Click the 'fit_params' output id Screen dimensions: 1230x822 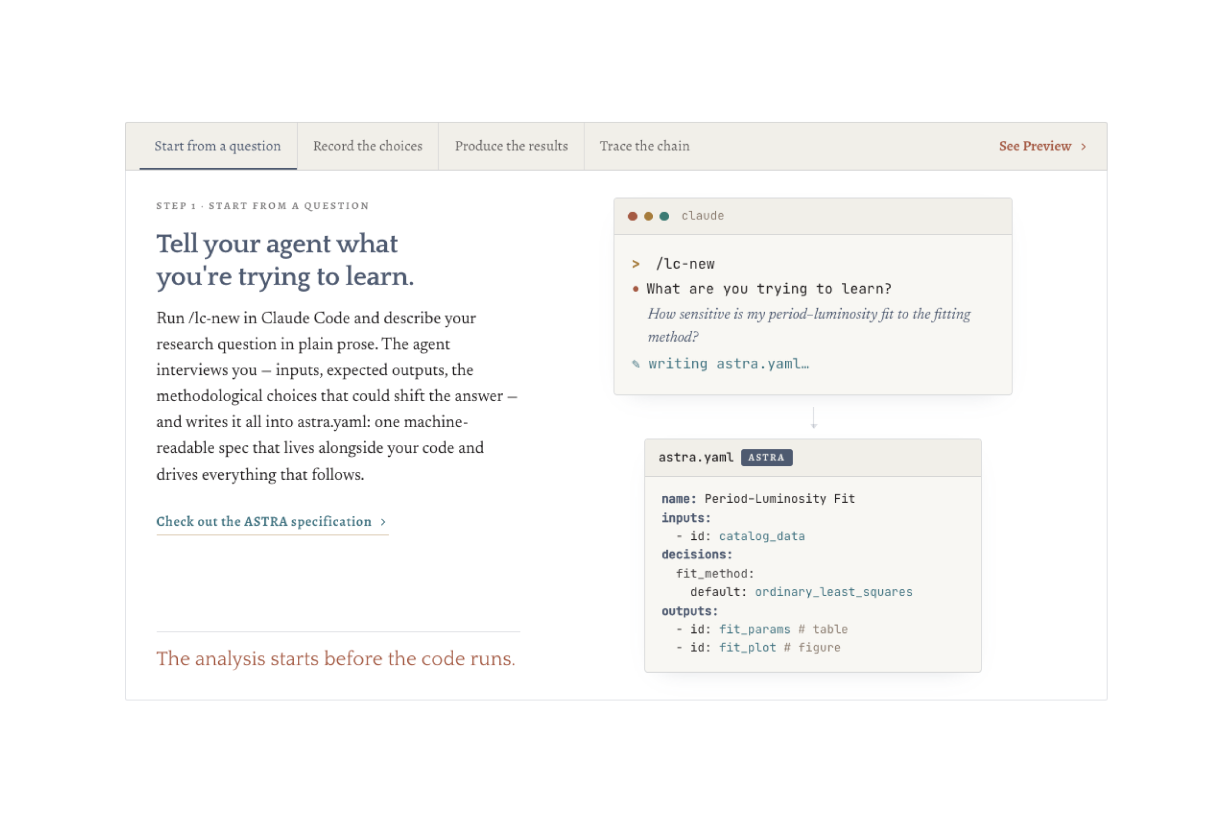tap(754, 630)
